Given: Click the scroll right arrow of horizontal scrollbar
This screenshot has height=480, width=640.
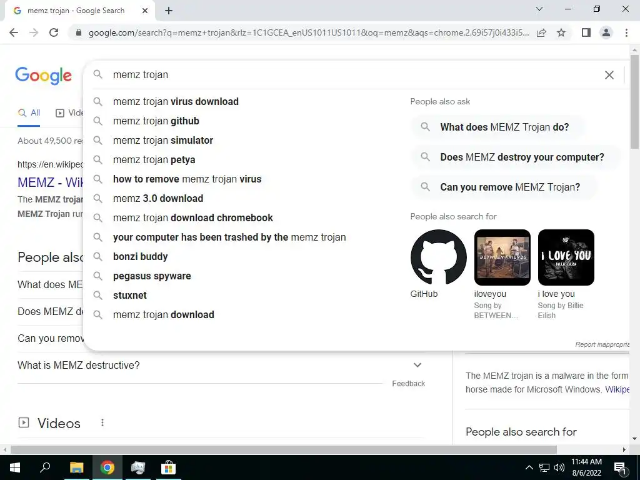Looking at the screenshot, I should click(624, 449).
